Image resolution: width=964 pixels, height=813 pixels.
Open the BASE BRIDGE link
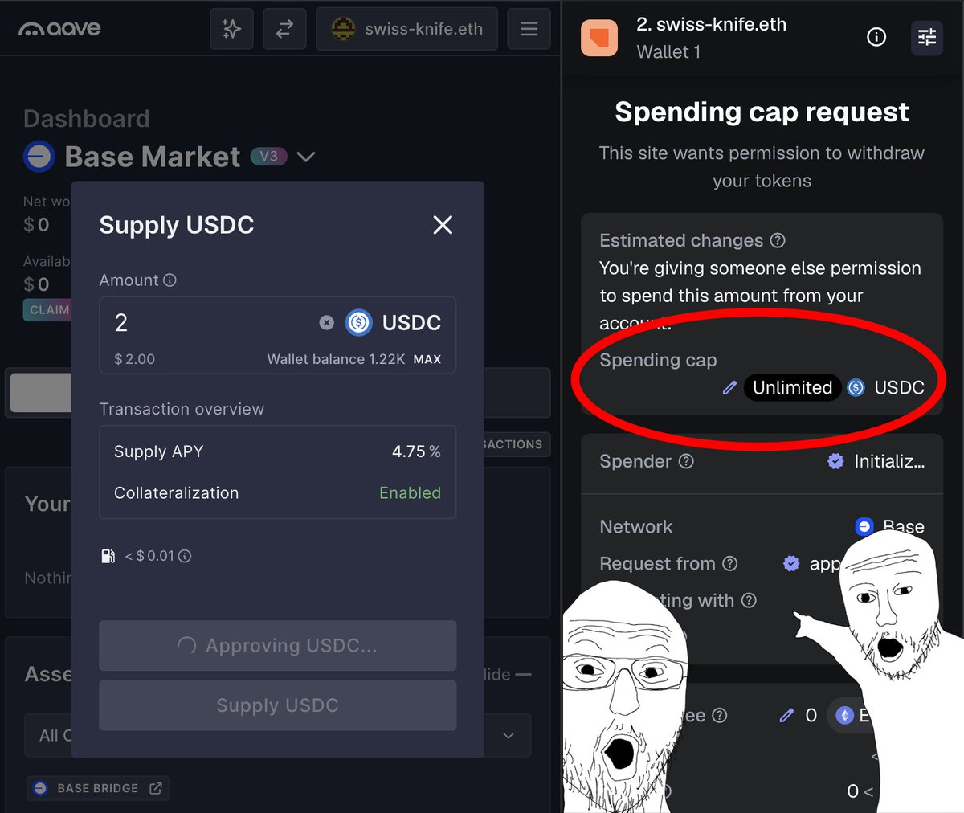tap(97, 789)
